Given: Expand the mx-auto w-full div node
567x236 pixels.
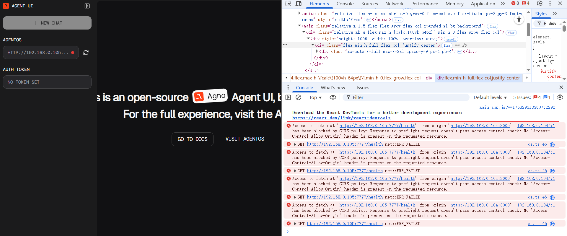Looking at the screenshot, I should pyautogui.click(x=317, y=51).
